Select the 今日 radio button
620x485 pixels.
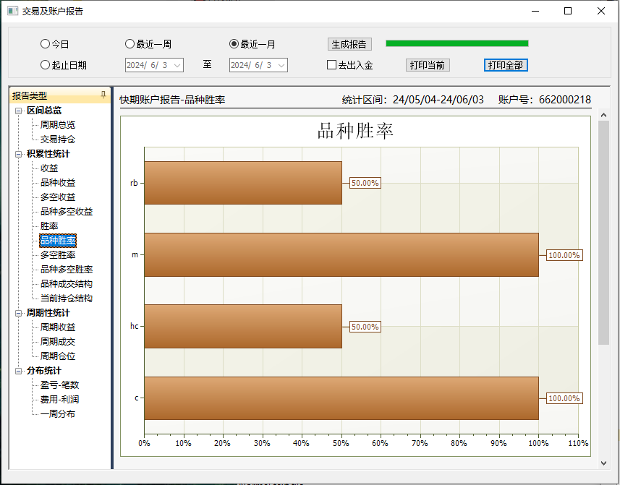coord(45,44)
